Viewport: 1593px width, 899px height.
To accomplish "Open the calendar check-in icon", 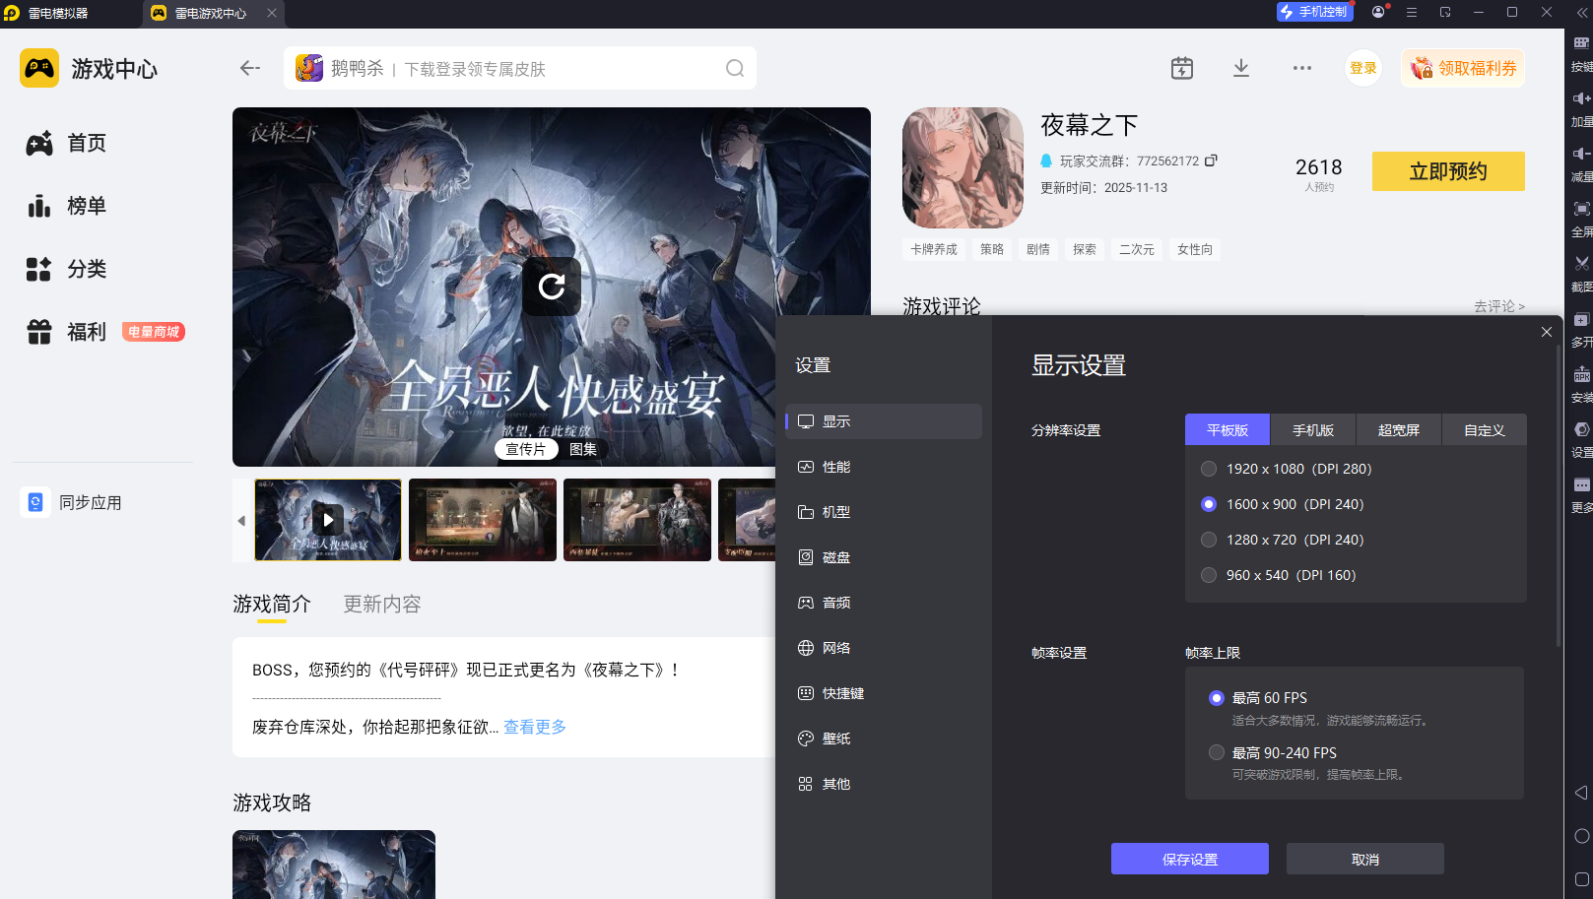I will point(1182,68).
